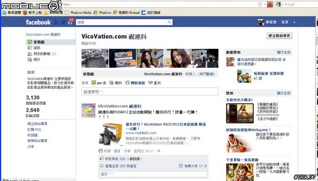Click 建立粉絲專頁 button at top right
Image resolution: width=318 pixels, height=181 pixels.
(x=279, y=36)
